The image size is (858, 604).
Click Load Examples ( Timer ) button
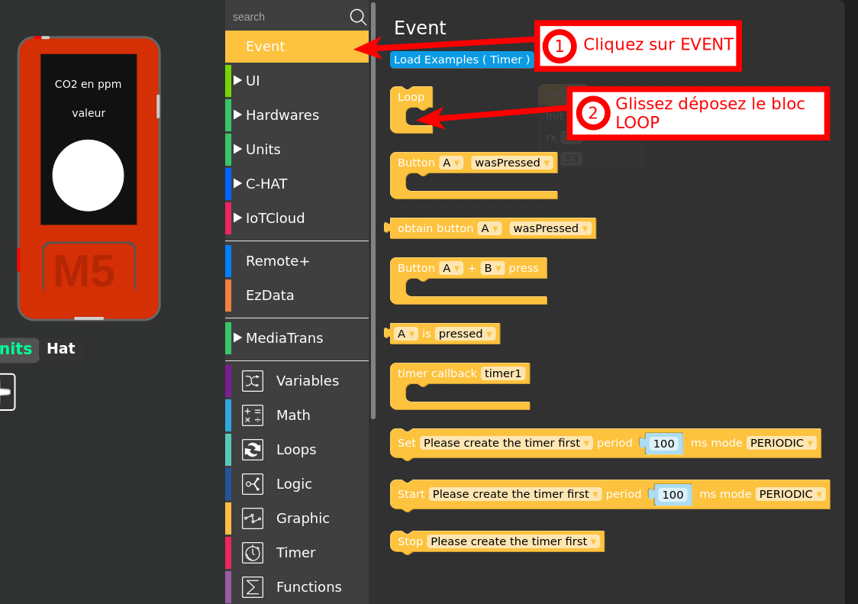[x=461, y=60]
